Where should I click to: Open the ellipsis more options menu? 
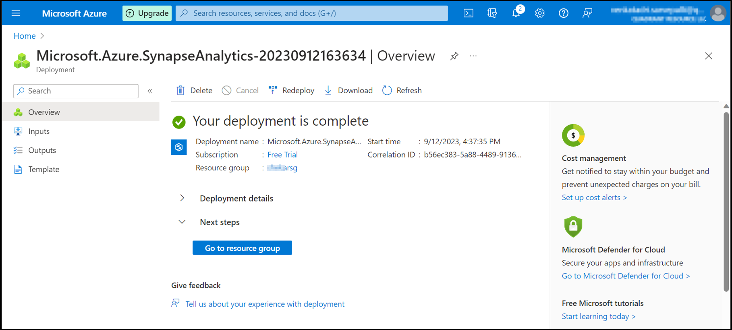[473, 56]
